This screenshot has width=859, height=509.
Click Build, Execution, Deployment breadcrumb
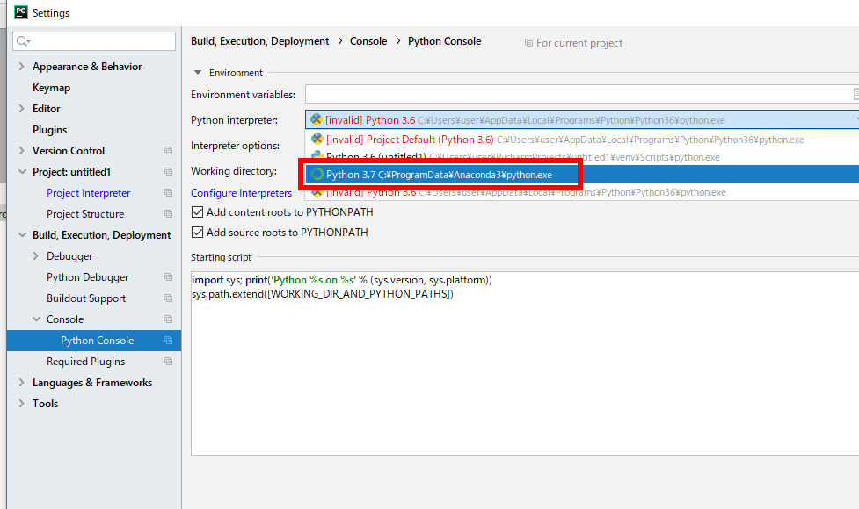tap(259, 41)
